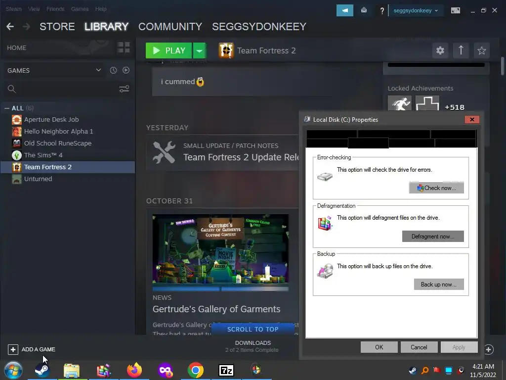Open Windows Explorer from taskbar
This screenshot has height=380, width=506.
pyautogui.click(x=71, y=370)
